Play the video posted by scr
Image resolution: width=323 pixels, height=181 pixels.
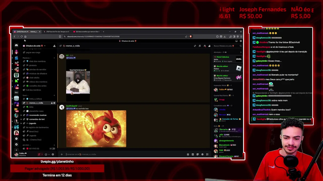[x=78, y=80]
